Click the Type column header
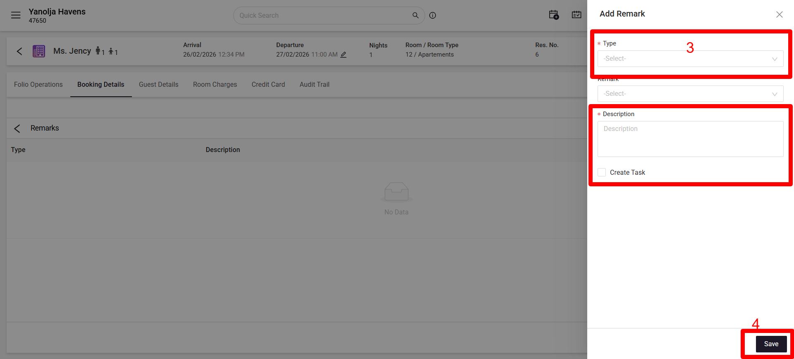The height and width of the screenshot is (359, 794). pyautogui.click(x=18, y=150)
